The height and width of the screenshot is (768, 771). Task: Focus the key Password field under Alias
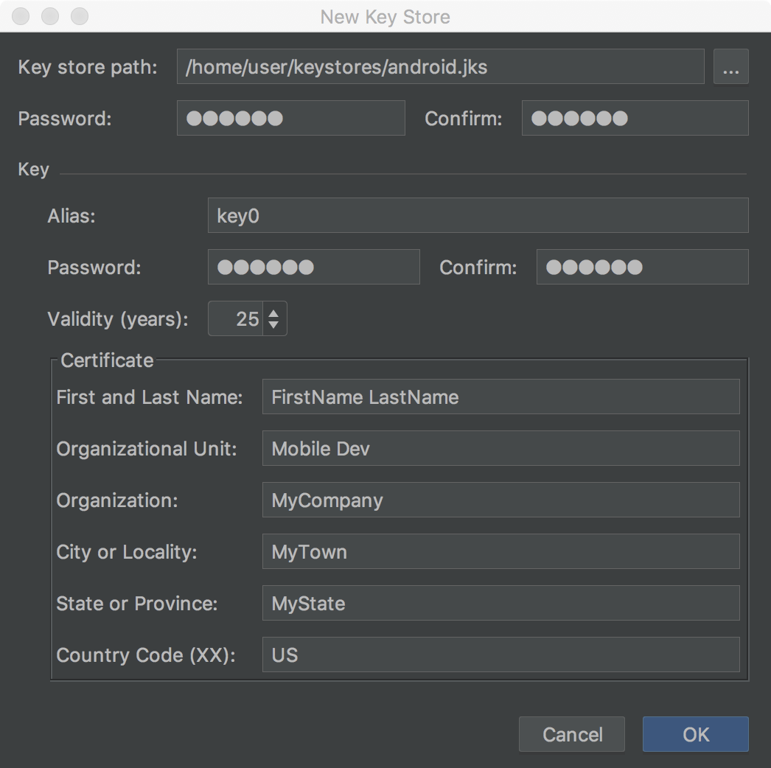tap(313, 267)
